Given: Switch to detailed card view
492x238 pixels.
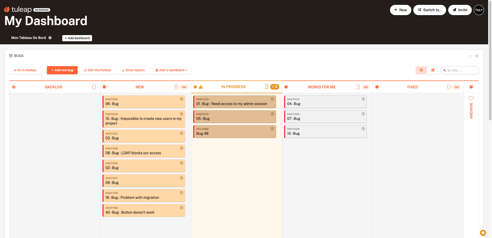Looking at the screenshot, I should pyautogui.click(x=433, y=70).
